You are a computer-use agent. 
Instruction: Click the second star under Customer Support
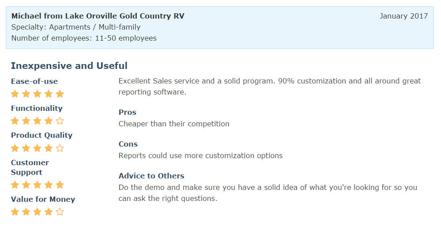pos(26,185)
